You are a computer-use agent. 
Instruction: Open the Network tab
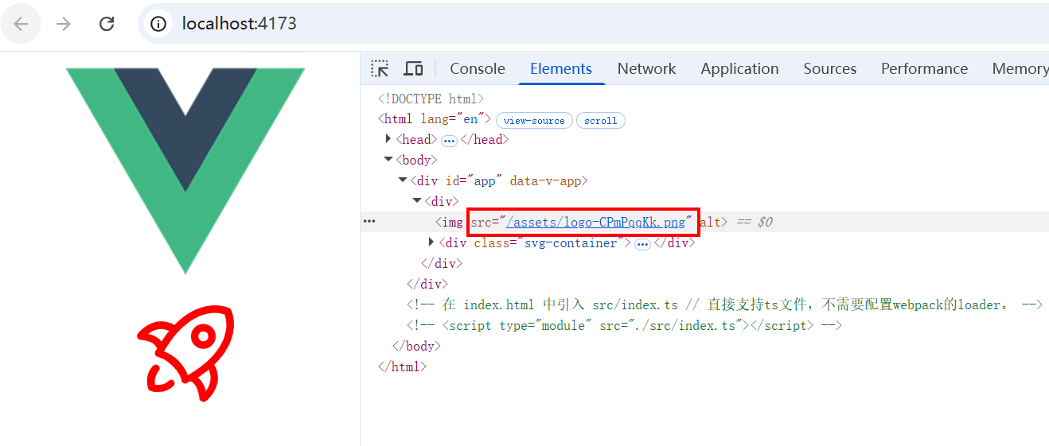(x=646, y=68)
